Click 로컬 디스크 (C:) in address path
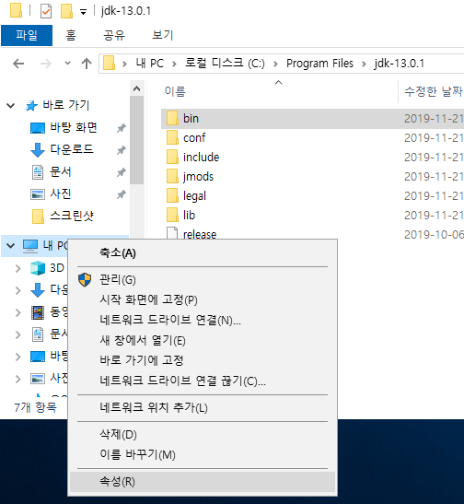This screenshot has height=504, width=464. (x=225, y=64)
